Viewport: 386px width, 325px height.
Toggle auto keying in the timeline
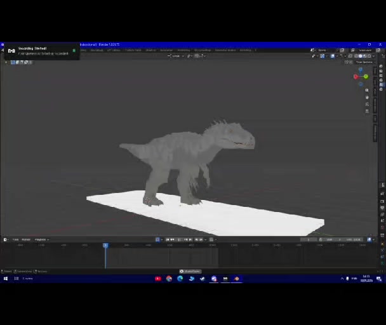coord(158,239)
